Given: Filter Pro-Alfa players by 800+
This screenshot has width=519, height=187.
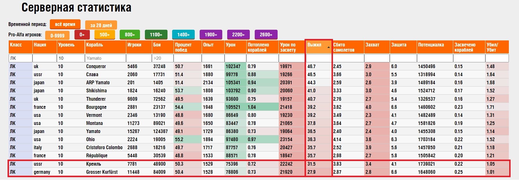Looking at the screenshot, I should (x=130, y=35).
